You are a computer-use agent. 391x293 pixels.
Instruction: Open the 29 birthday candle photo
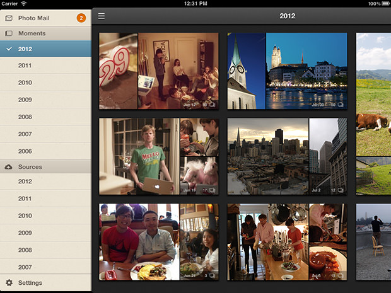(118, 71)
